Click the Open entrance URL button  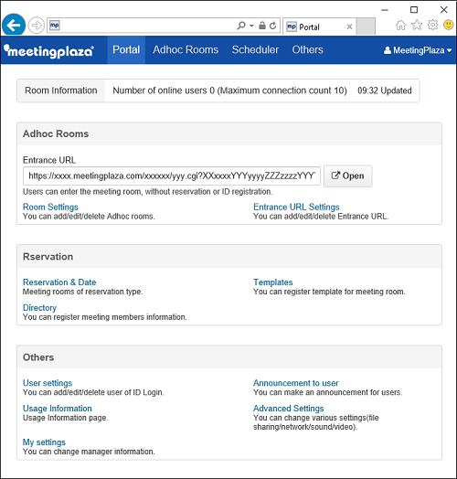tap(348, 176)
